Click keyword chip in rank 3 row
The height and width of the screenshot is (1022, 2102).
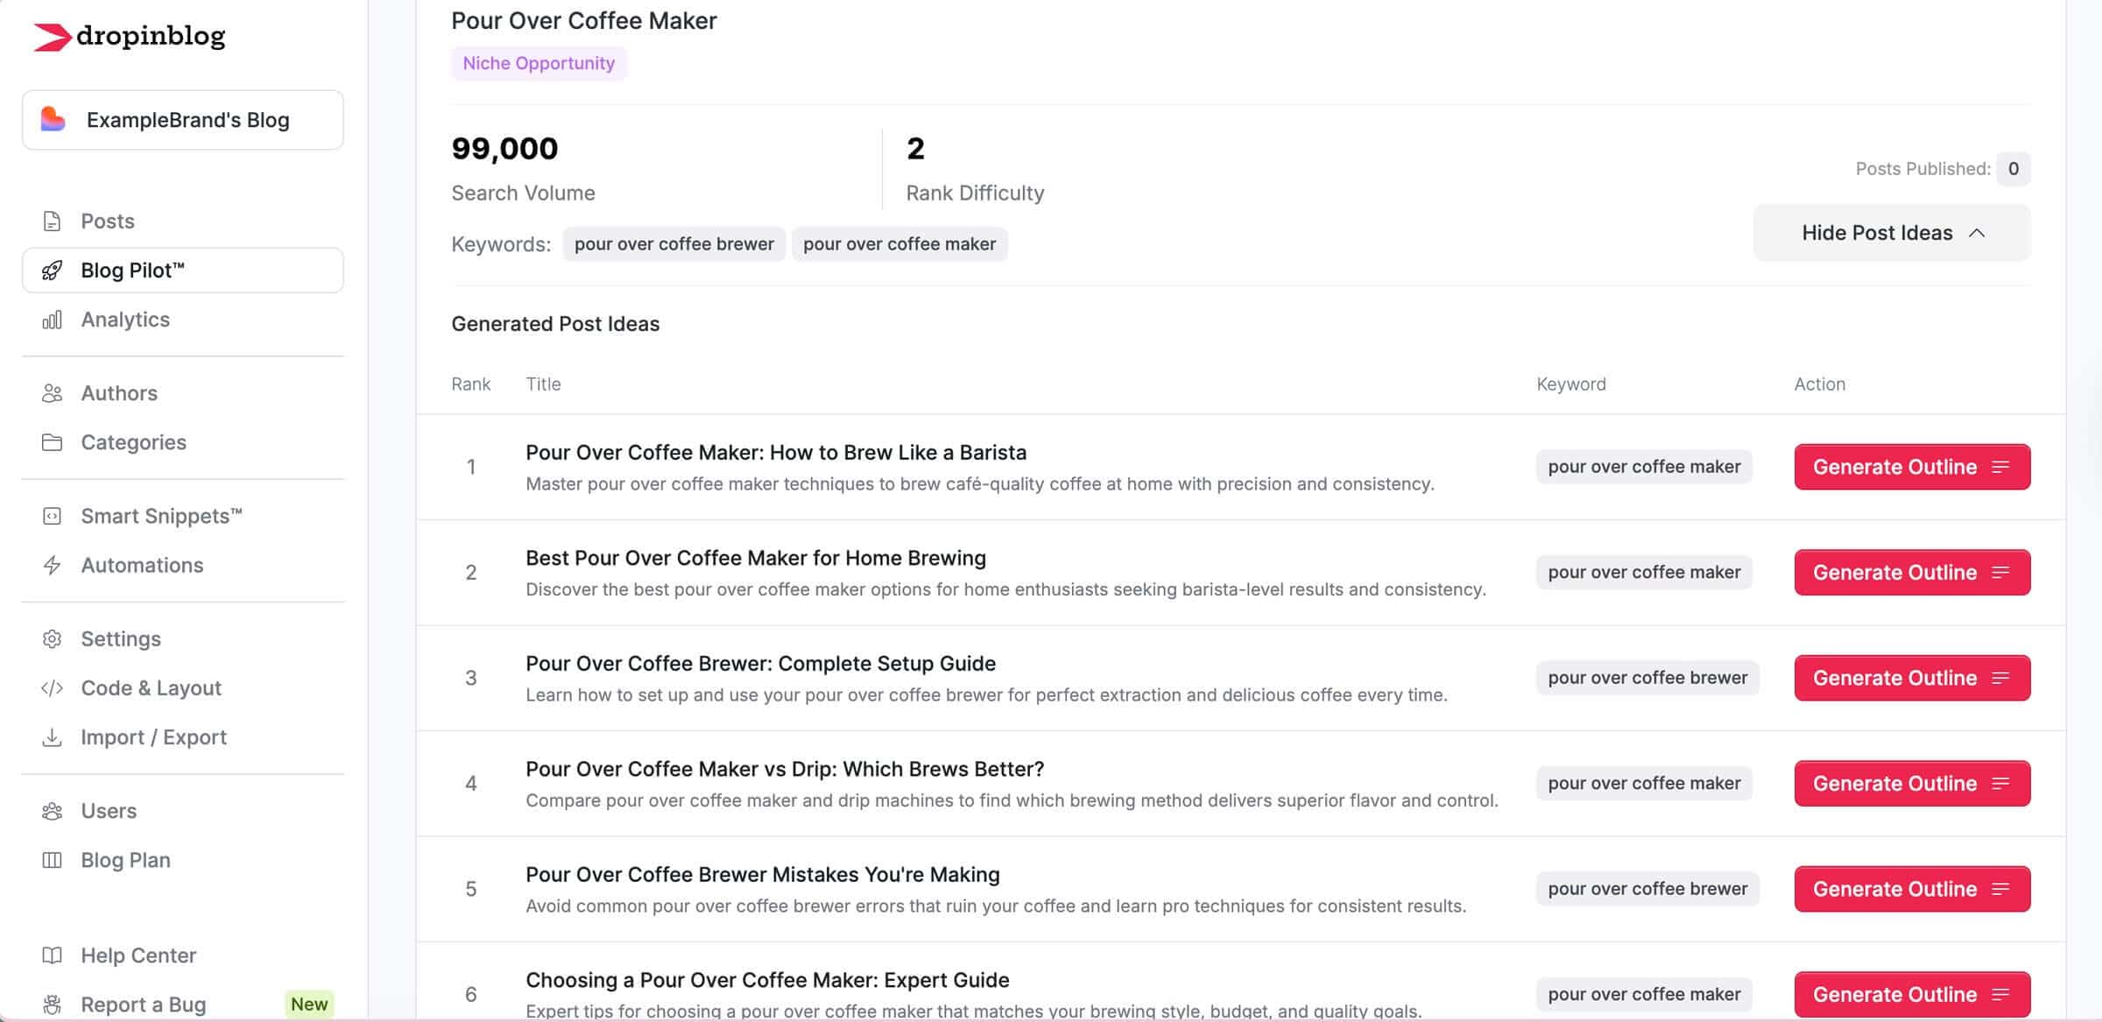pyautogui.click(x=1647, y=678)
